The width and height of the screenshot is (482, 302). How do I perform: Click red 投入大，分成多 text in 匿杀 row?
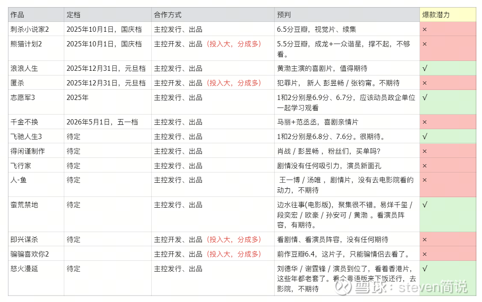coord(234,83)
